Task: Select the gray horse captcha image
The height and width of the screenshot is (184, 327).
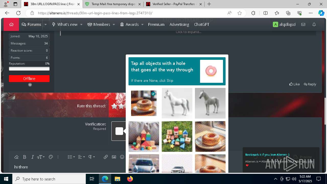Action: (x=210, y=103)
